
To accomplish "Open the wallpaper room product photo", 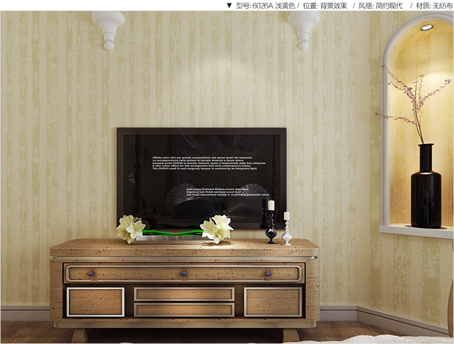I will (x=227, y=177).
